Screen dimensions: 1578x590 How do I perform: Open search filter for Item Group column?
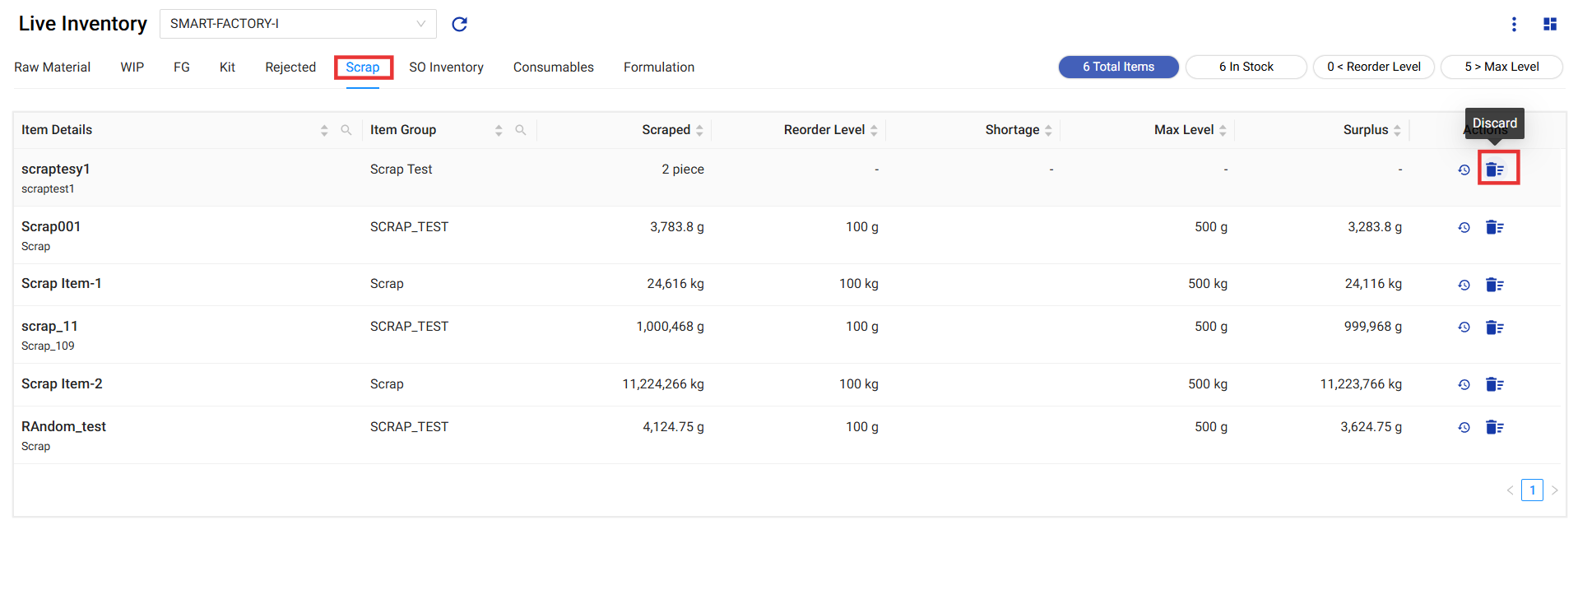(x=521, y=130)
